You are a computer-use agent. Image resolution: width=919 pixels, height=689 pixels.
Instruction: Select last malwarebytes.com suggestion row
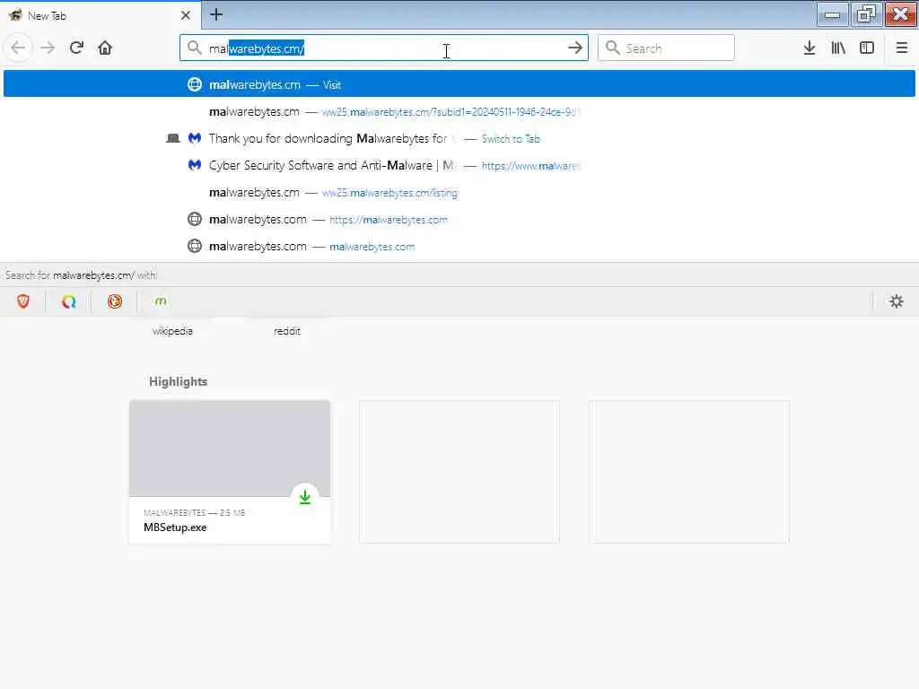click(459, 246)
